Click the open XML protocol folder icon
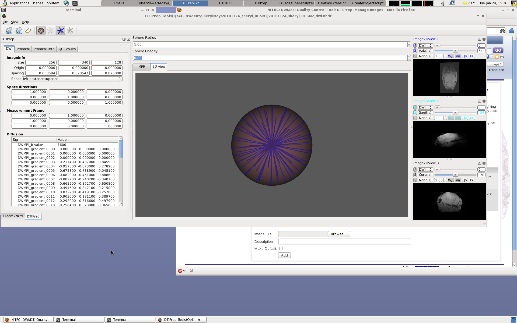 coord(19,31)
